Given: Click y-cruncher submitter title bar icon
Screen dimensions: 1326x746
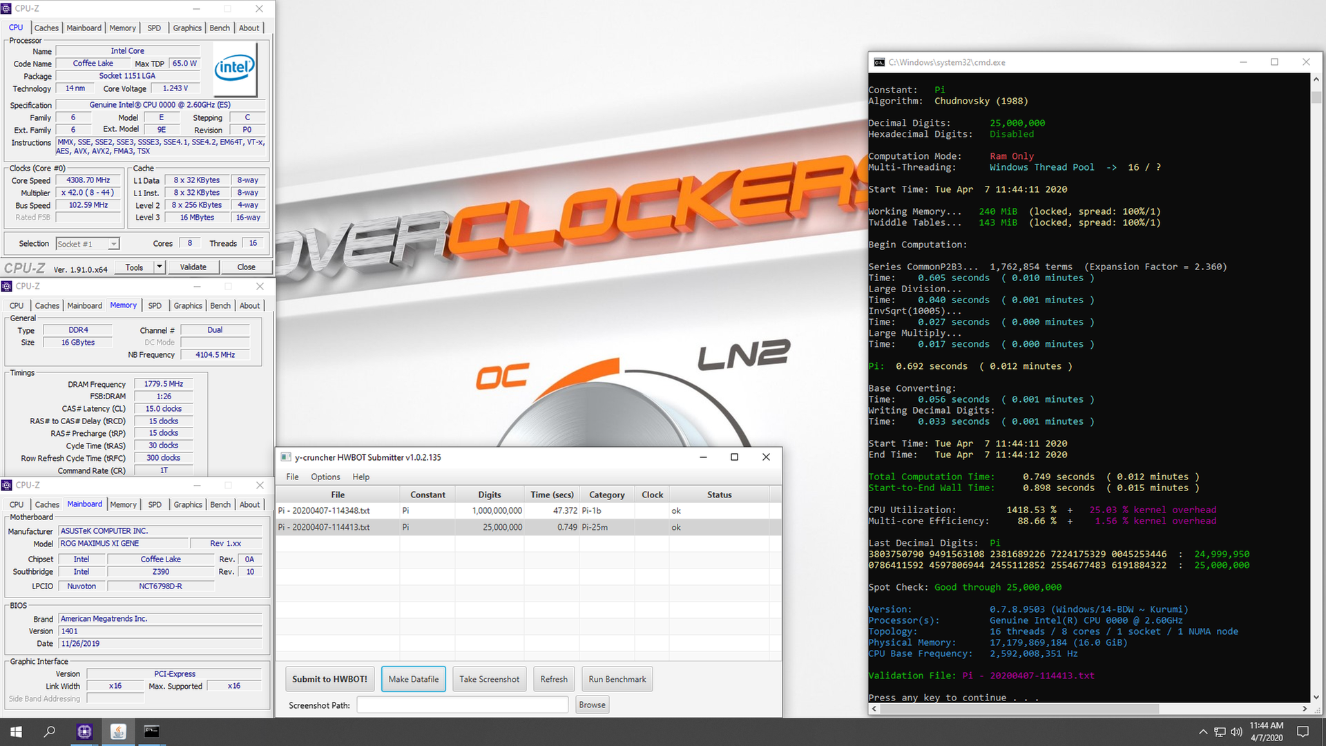Looking at the screenshot, I should pyautogui.click(x=285, y=457).
